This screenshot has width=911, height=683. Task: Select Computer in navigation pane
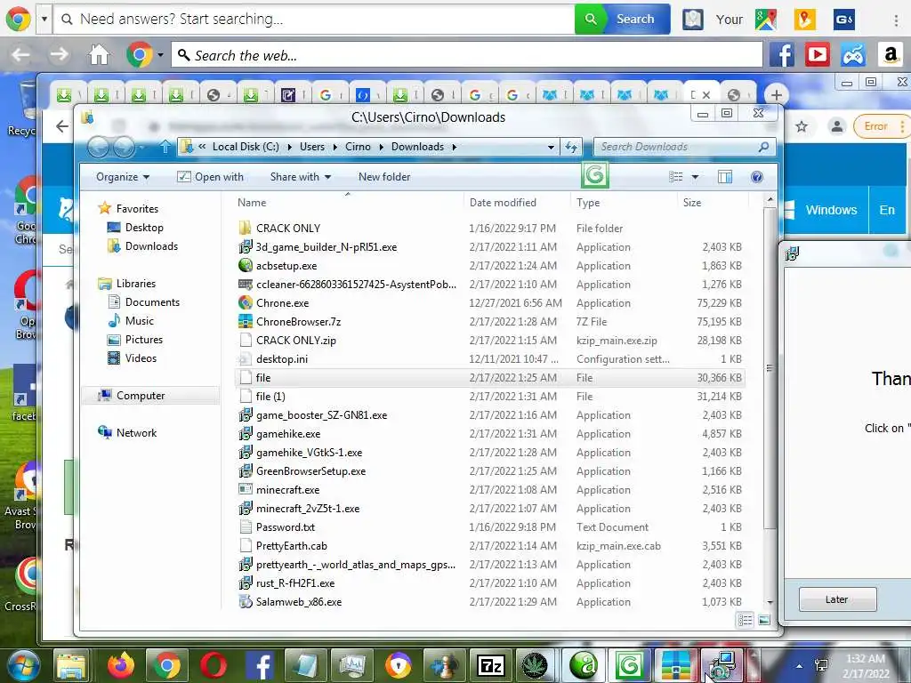click(x=141, y=396)
